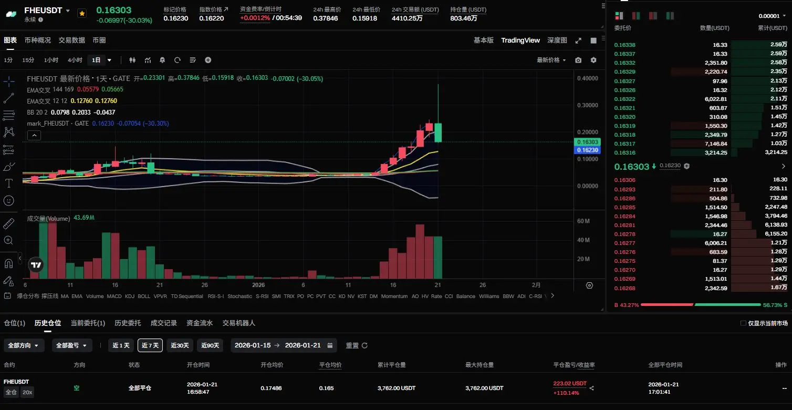
Task: Switch chart to 深度图 view
Action: pos(557,40)
